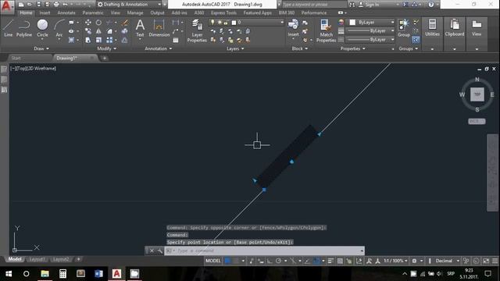The image size is (500, 281).
Task: Pick the Copy tool in Modify panel
Action: pyautogui.click(x=87, y=31)
